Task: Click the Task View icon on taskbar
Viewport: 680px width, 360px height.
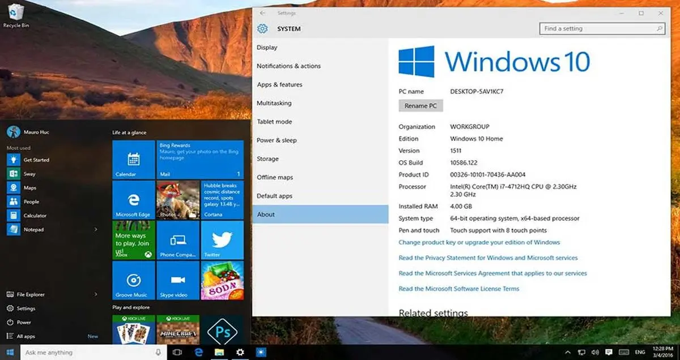Action: coord(177,352)
